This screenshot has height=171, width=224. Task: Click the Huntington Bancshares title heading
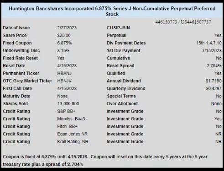point(112,11)
